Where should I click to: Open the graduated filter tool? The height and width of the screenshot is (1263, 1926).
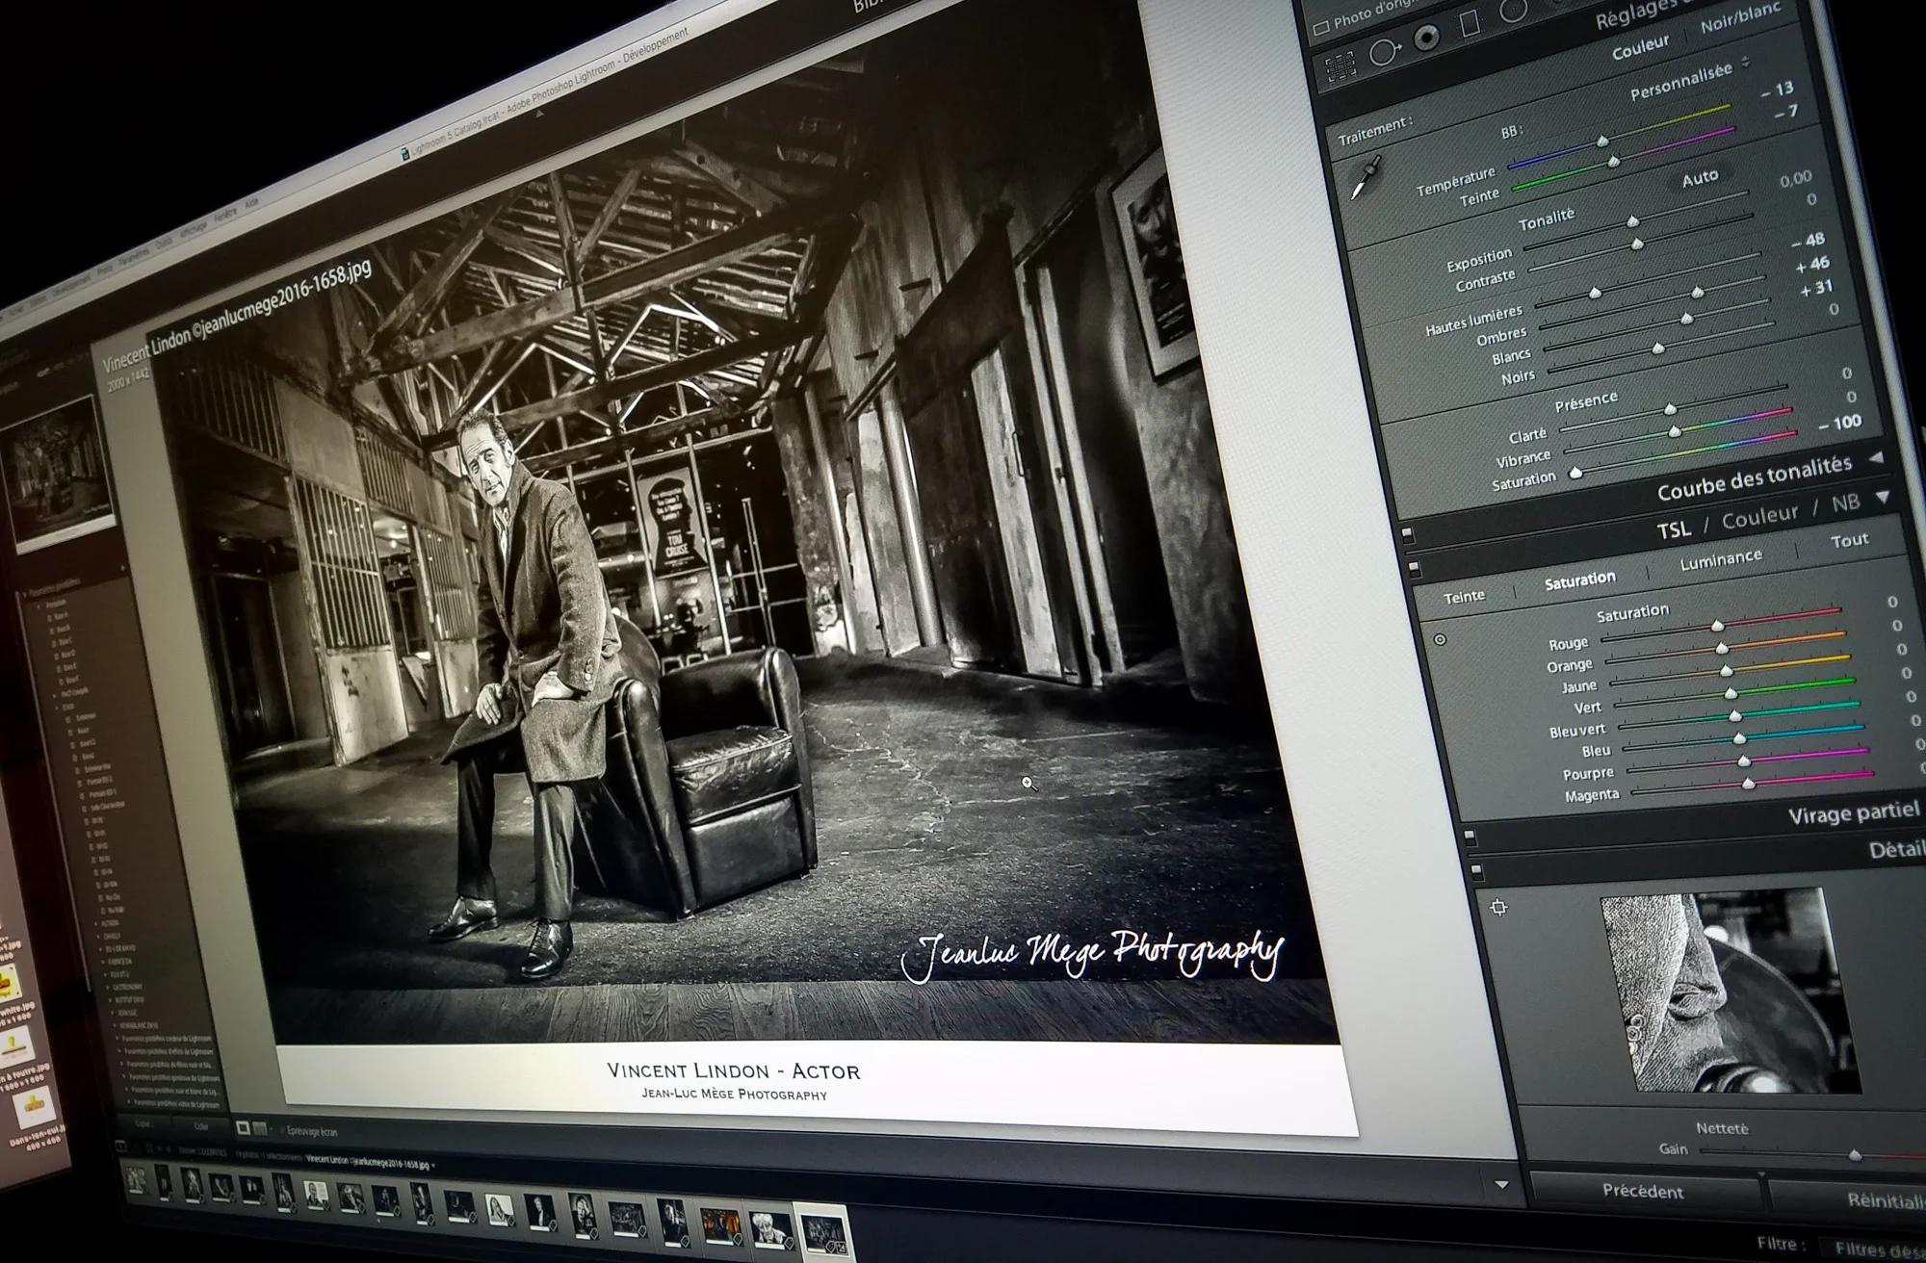point(1470,23)
